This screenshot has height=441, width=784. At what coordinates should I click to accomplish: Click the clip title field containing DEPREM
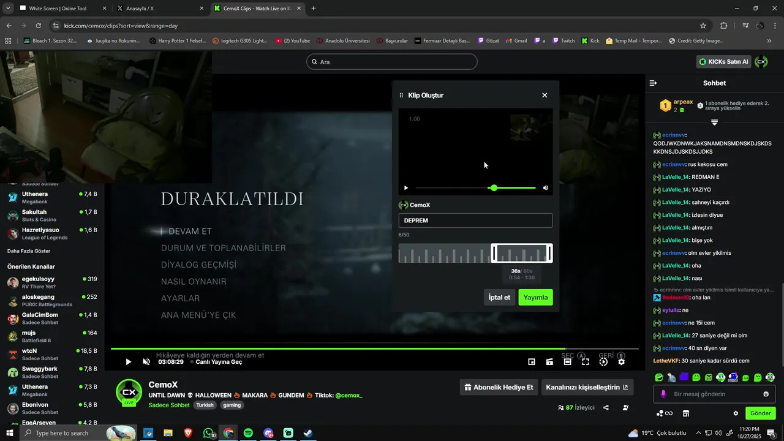[x=475, y=221]
